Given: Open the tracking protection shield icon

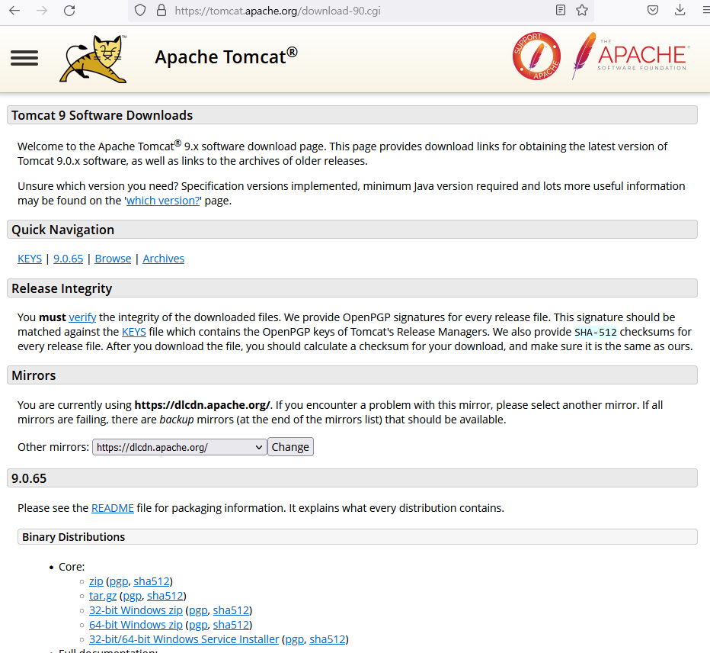Looking at the screenshot, I should tap(140, 11).
